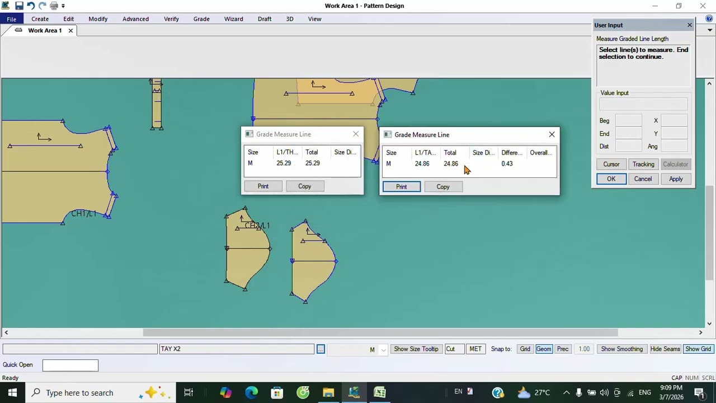The width and height of the screenshot is (716, 403).
Task: Click the Cursor button
Action: pyautogui.click(x=611, y=164)
